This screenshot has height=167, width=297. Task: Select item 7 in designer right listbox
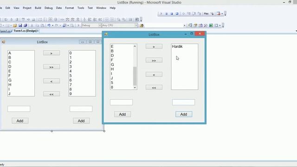tap(71, 84)
